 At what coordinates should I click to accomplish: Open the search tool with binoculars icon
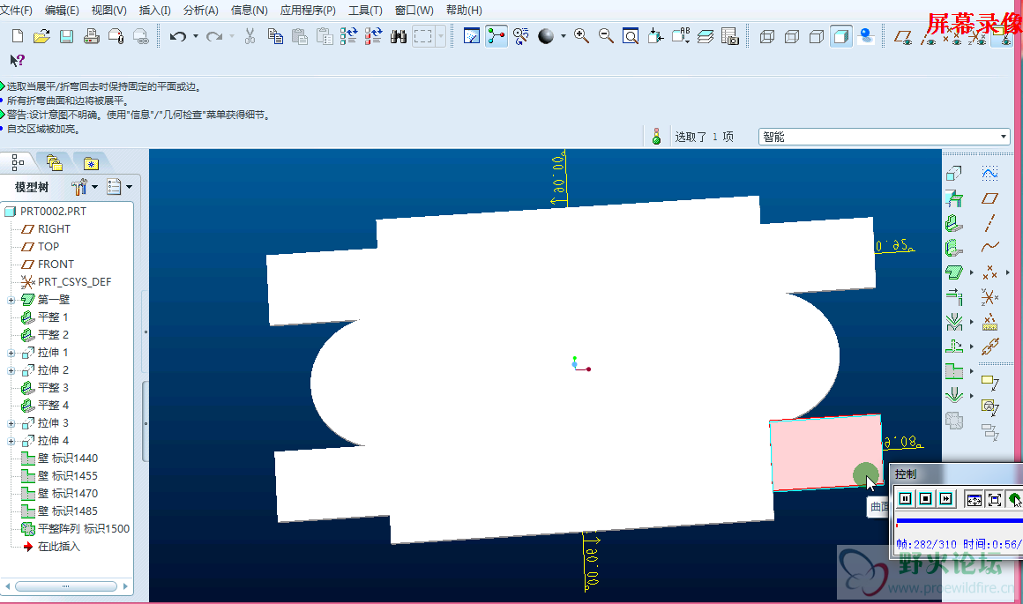pos(398,36)
